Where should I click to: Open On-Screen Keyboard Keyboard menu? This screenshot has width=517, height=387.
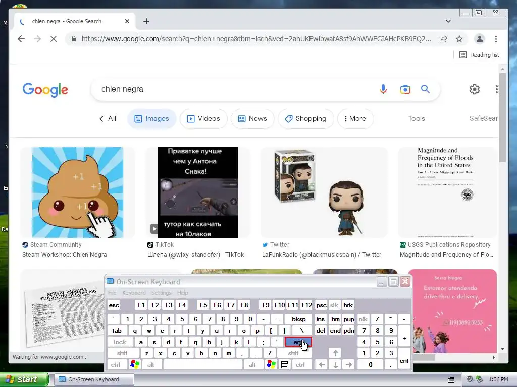coord(134,293)
